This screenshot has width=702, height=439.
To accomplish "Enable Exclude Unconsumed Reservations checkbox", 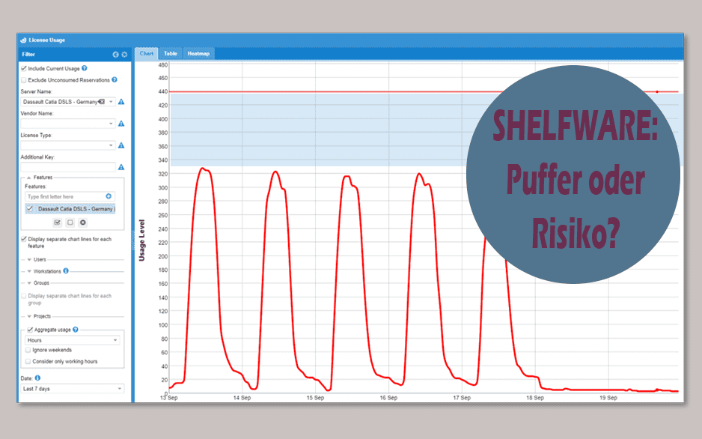I will 24,80.
